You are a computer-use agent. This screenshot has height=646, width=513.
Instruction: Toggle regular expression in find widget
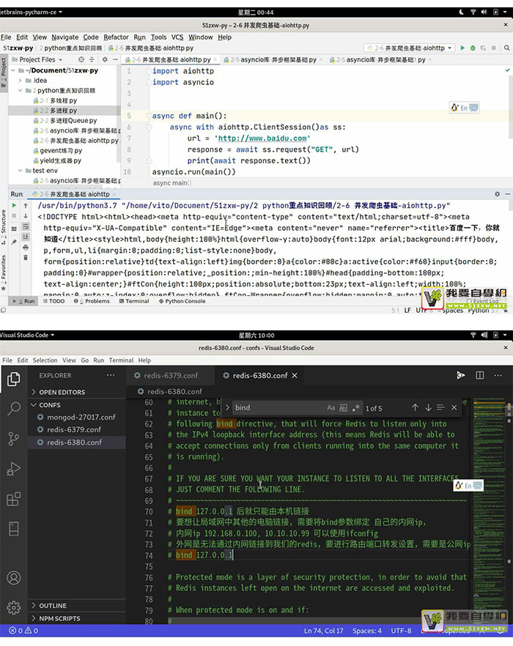355,408
